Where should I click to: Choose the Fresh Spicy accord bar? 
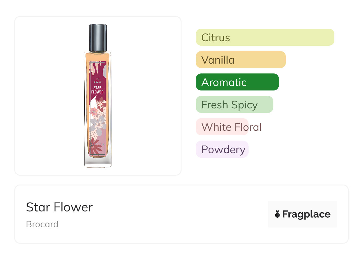tap(234, 105)
